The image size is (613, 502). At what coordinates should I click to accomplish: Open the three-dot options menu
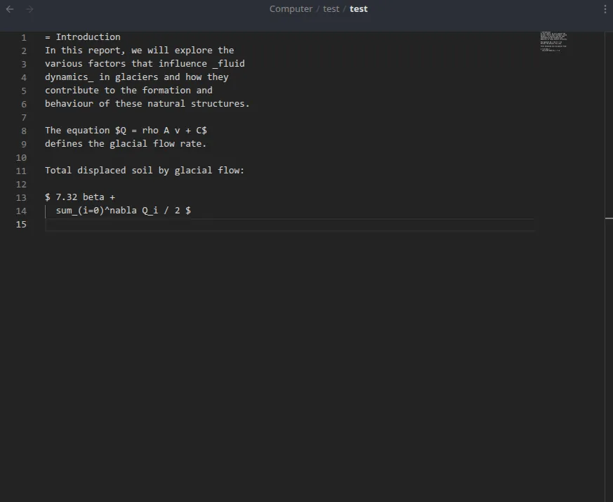tap(605, 8)
